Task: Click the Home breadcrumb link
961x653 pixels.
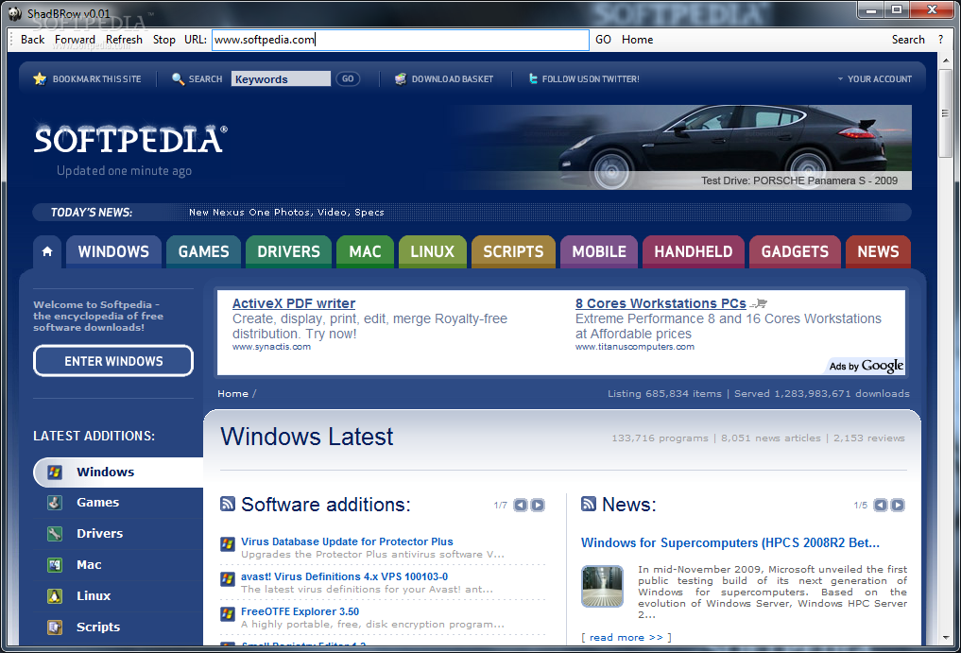Action: click(232, 394)
